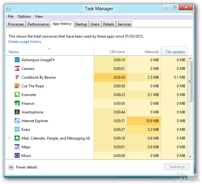The height and width of the screenshot is (184, 202).
Task: Select the Camera app icon
Action: (x=17, y=69)
